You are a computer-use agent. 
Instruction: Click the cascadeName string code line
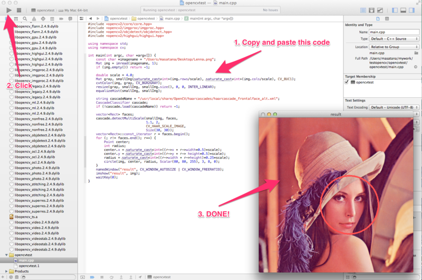[188, 99]
